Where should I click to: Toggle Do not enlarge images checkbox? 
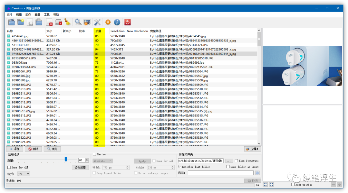coord(136,173)
